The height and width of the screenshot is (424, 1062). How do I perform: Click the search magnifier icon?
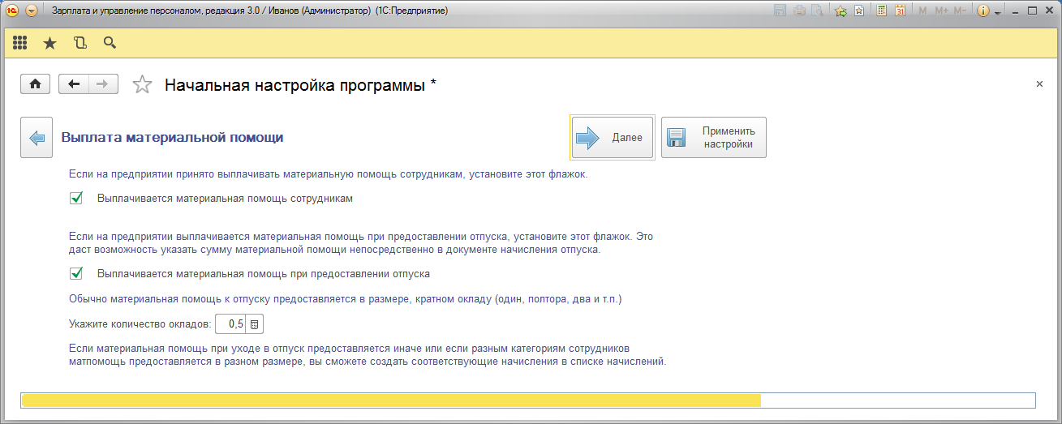(x=110, y=43)
